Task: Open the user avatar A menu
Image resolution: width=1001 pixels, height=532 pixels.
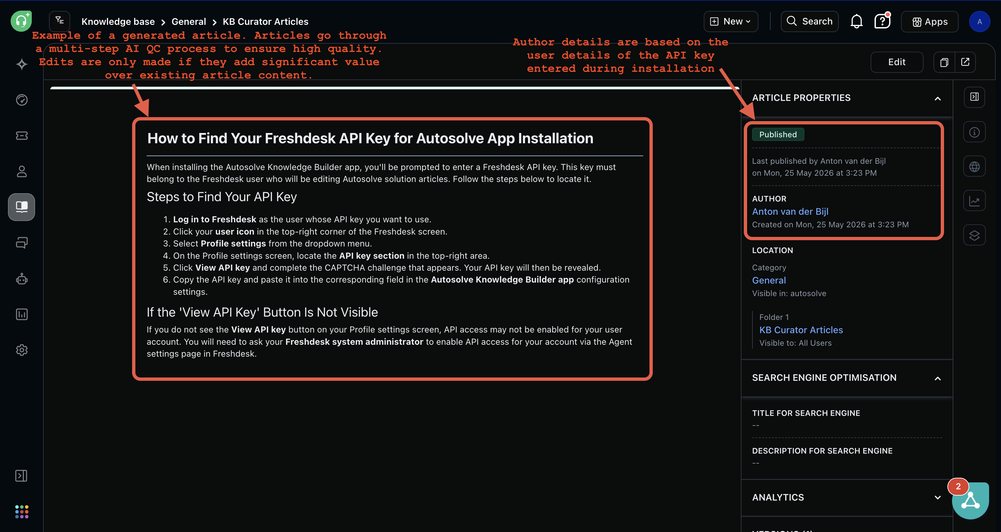Action: [979, 22]
